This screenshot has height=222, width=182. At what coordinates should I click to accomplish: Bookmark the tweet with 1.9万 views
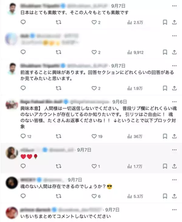165,88
